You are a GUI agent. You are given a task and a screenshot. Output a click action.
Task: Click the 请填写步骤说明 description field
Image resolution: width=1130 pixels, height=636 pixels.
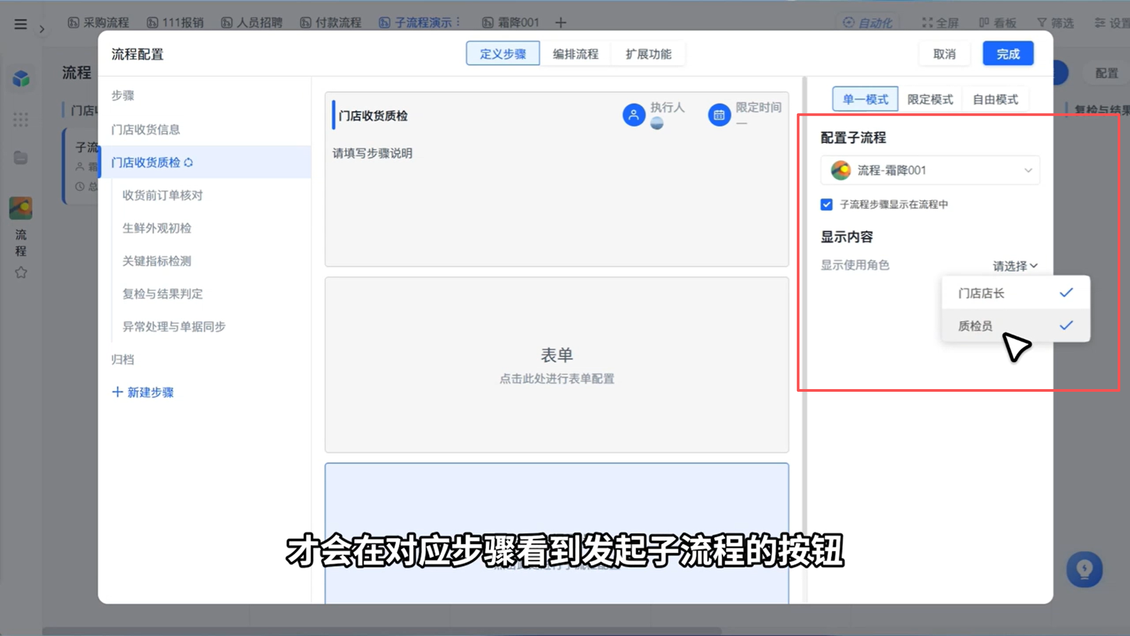coord(372,153)
